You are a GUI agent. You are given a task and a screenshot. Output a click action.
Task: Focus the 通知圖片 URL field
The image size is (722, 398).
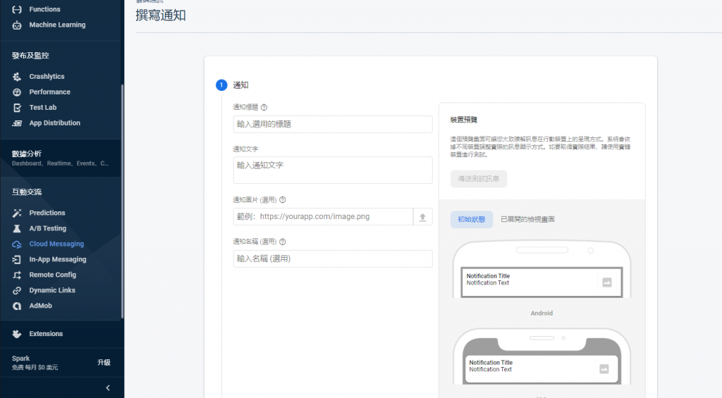pos(323,217)
